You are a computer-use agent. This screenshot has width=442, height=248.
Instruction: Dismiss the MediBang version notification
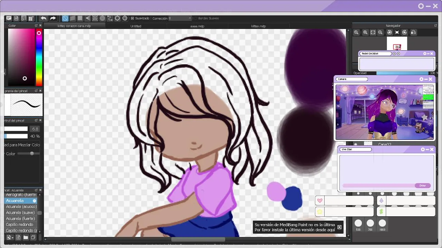point(339,227)
